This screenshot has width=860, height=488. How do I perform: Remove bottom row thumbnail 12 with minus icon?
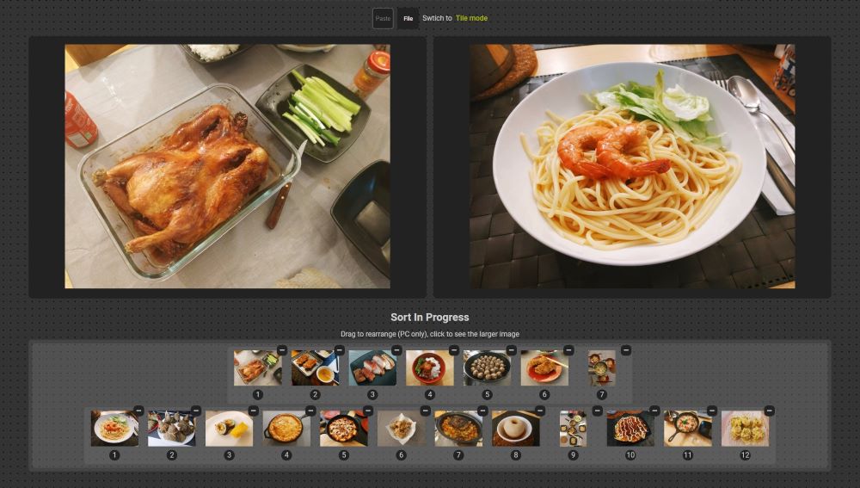click(770, 411)
